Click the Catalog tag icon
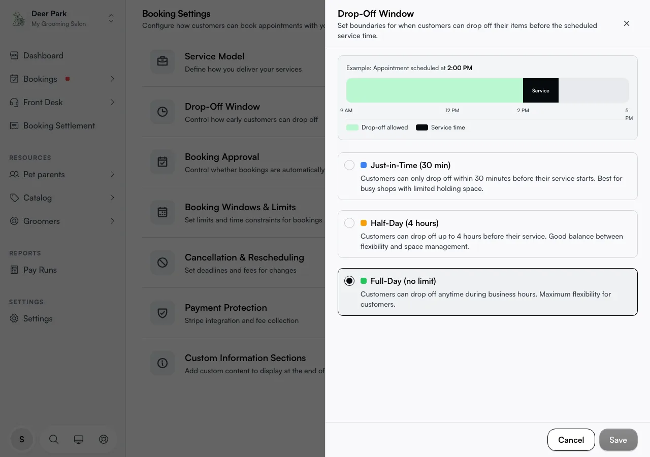The height and width of the screenshot is (457, 650). 14,198
